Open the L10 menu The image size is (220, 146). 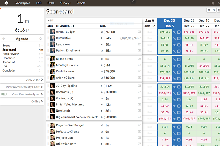tap(39, 3)
